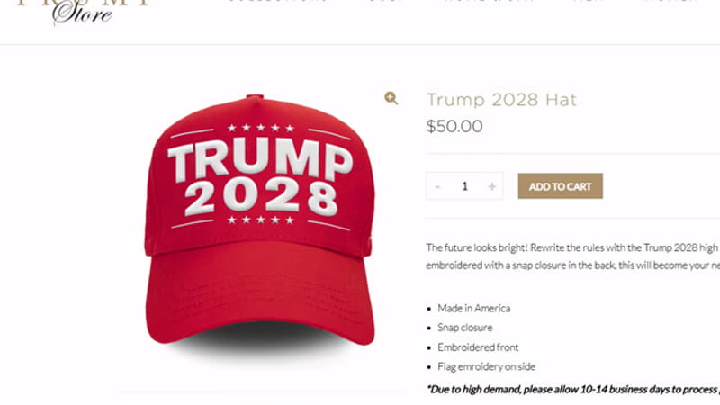The width and height of the screenshot is (720, 405).
Task: Click the magnifier zoom icon on product image
Action: tap(391, 98)
